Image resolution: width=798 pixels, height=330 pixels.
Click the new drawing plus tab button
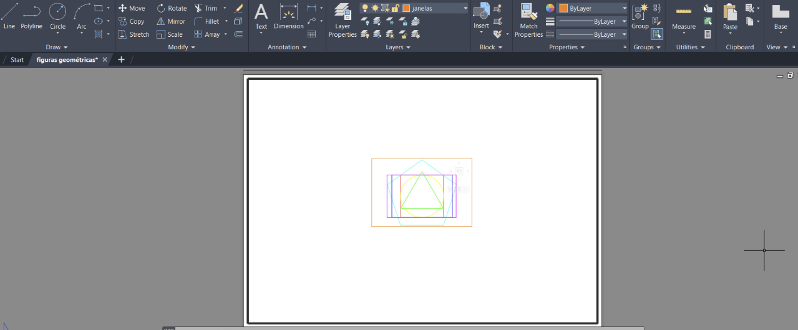click(x=121, y=60)
